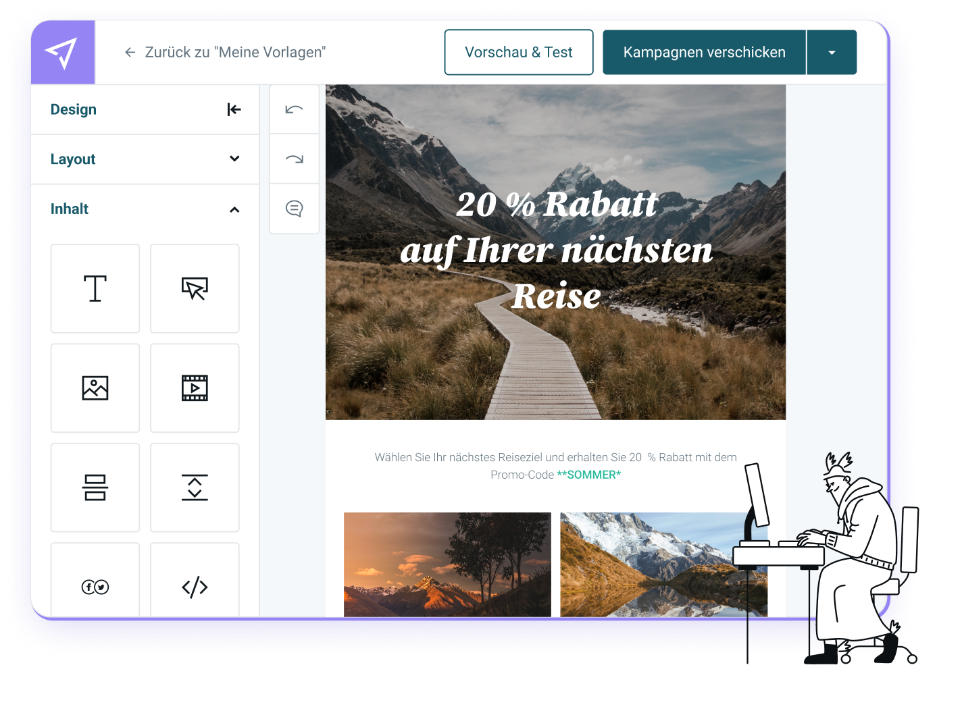Redo the last change
The height and width of the screenshot is (715, 962).
pos(294,159)
